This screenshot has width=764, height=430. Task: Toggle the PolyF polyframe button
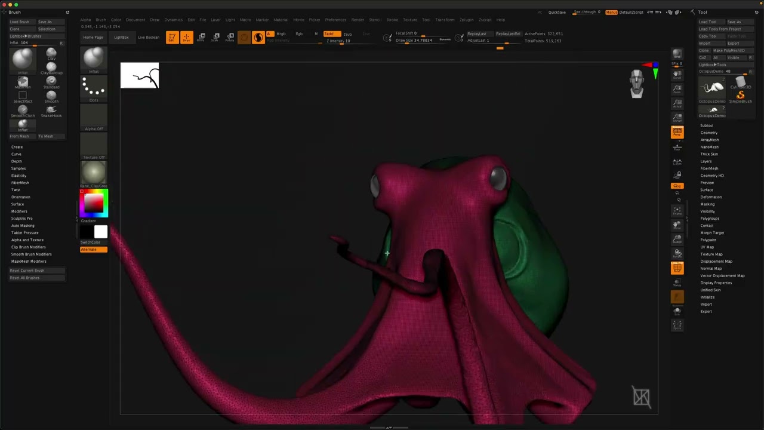677,269
